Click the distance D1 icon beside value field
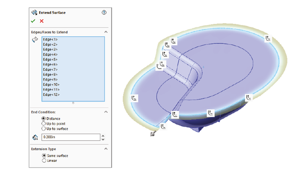 pyautogui.click(x=35, y=137)
